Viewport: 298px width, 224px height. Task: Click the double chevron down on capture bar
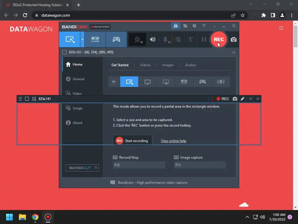pos(251,99)
